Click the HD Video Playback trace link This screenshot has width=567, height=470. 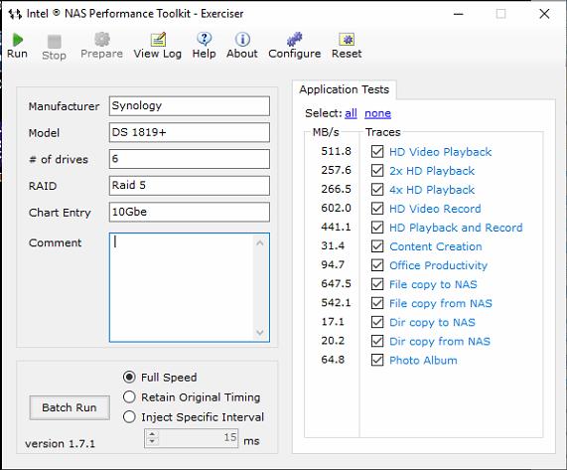440,152
